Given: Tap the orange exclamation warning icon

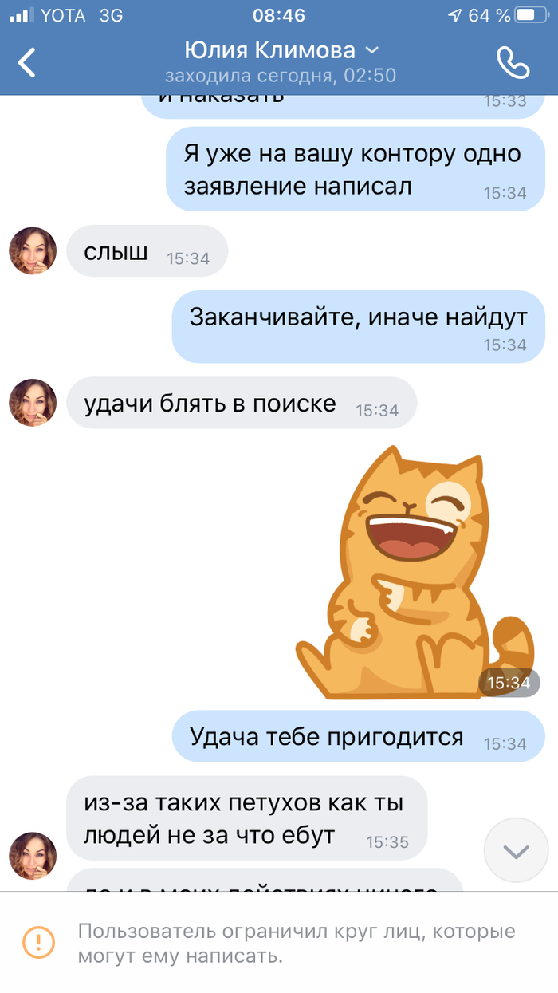Looking at the screenshot, I should coord(38,942).
